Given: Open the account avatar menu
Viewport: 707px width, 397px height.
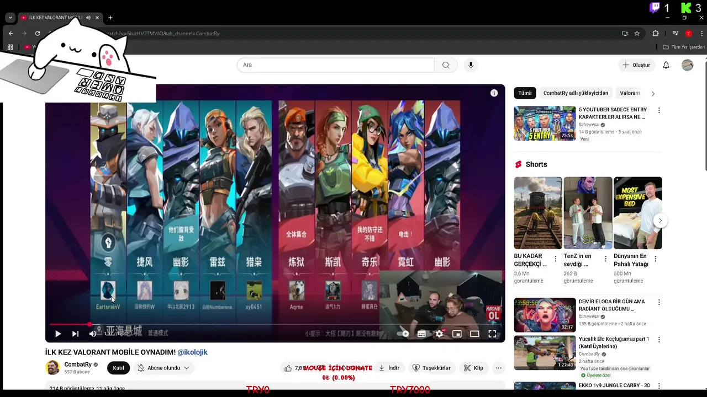Looking at the screenshot, I should [688, 65].
